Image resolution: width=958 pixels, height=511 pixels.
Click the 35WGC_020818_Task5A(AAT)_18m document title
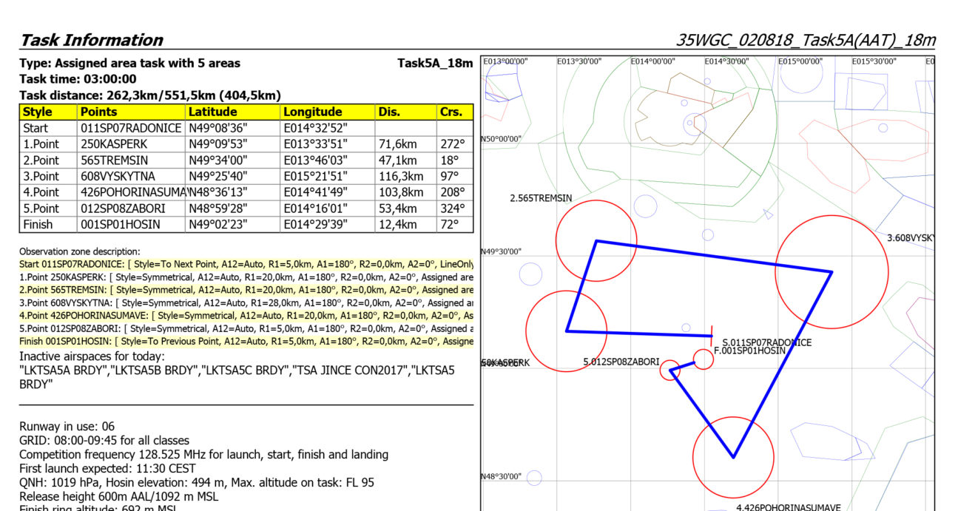pos(806,40)
